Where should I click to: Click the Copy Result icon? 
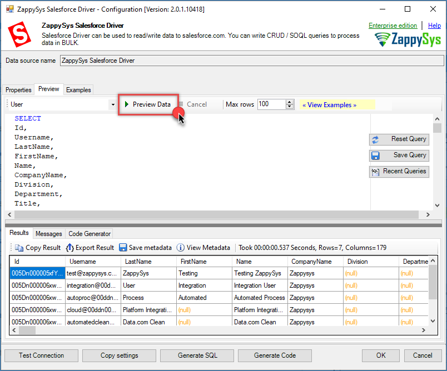(19, 248)
